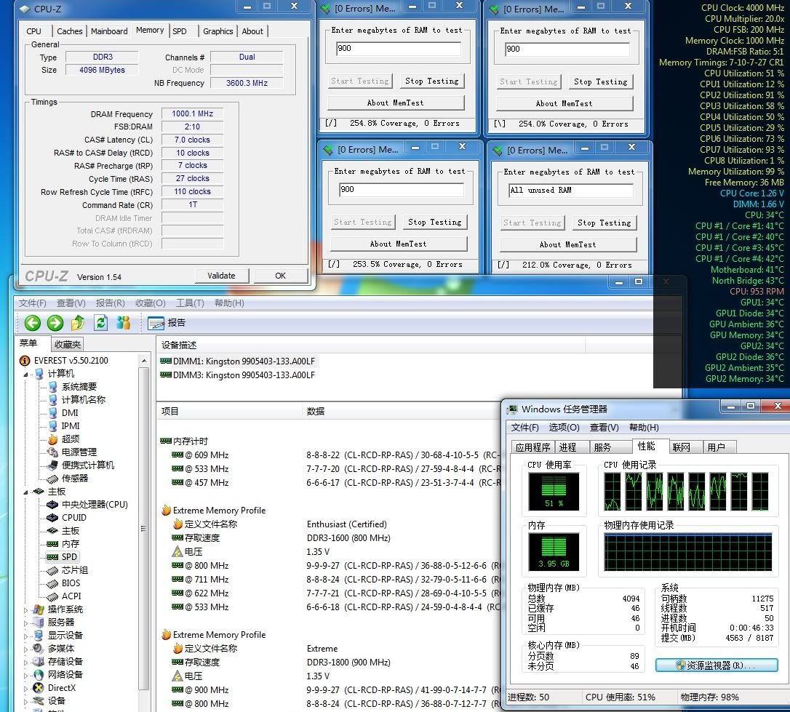Image resolution: width=790 pixels, height=712 pixels.
Task: Click EVEREST green back arrow icon
Action: [32, 323]
